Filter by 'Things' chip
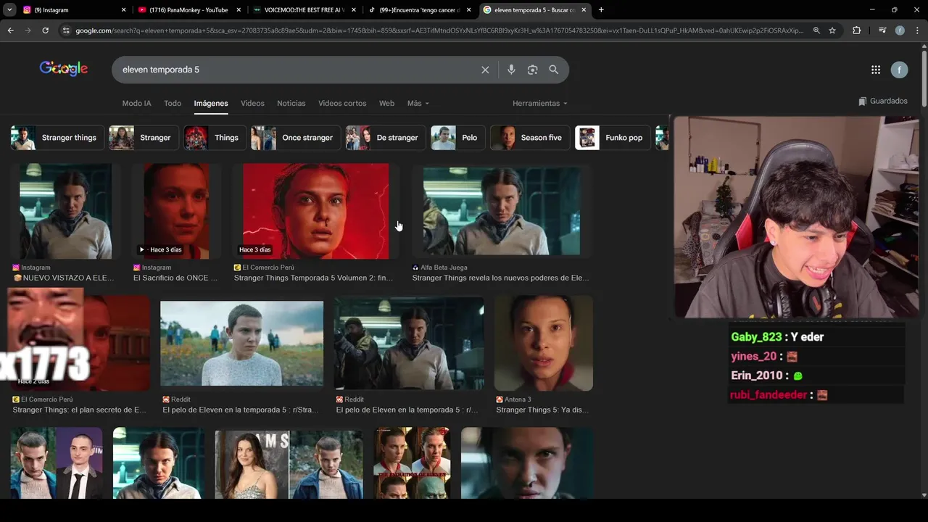Screen dimensions: 928x522 [x=215, y=138]
